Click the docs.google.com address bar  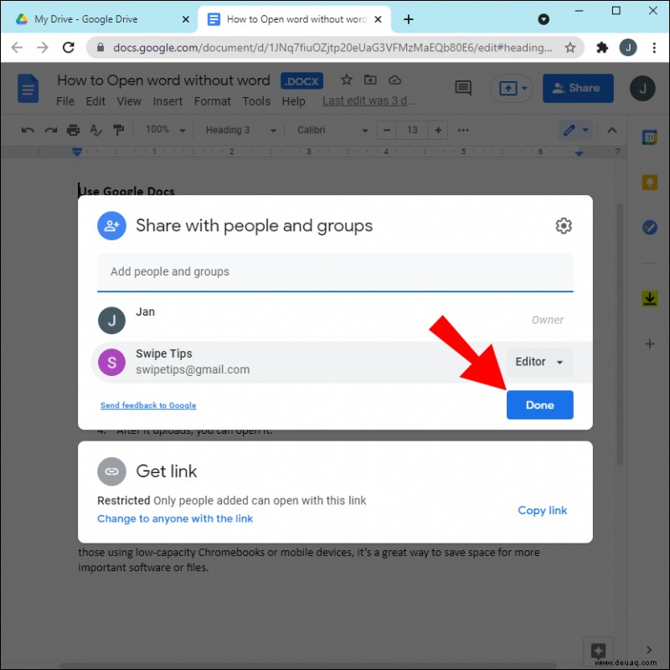[332, 48]
